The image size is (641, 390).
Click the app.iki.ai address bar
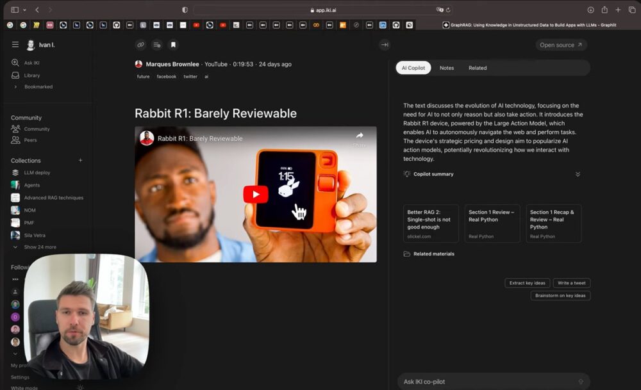[323, 10]
